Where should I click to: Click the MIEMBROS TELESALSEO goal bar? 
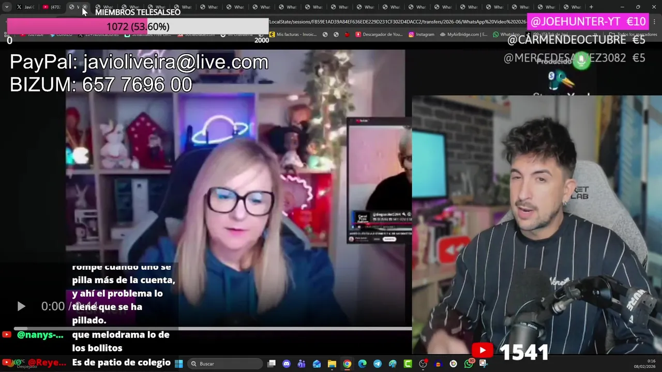click(x=138, y=26)
